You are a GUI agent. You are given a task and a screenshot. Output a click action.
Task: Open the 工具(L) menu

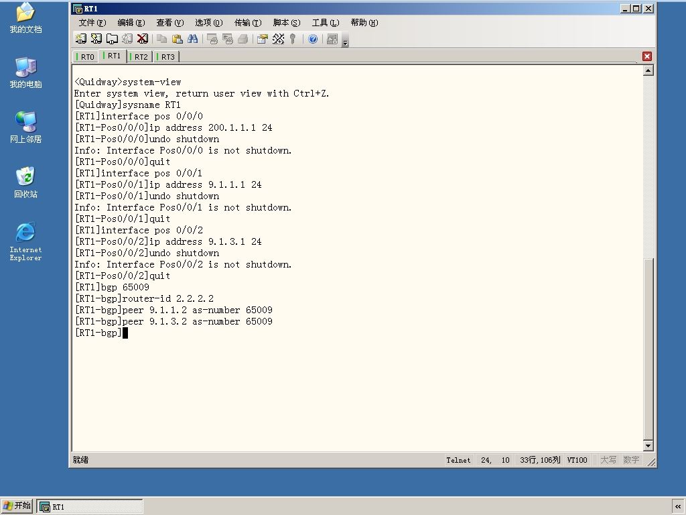(326, 22)
